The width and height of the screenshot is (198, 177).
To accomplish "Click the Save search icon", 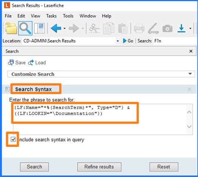I will (x=11, y=63).
